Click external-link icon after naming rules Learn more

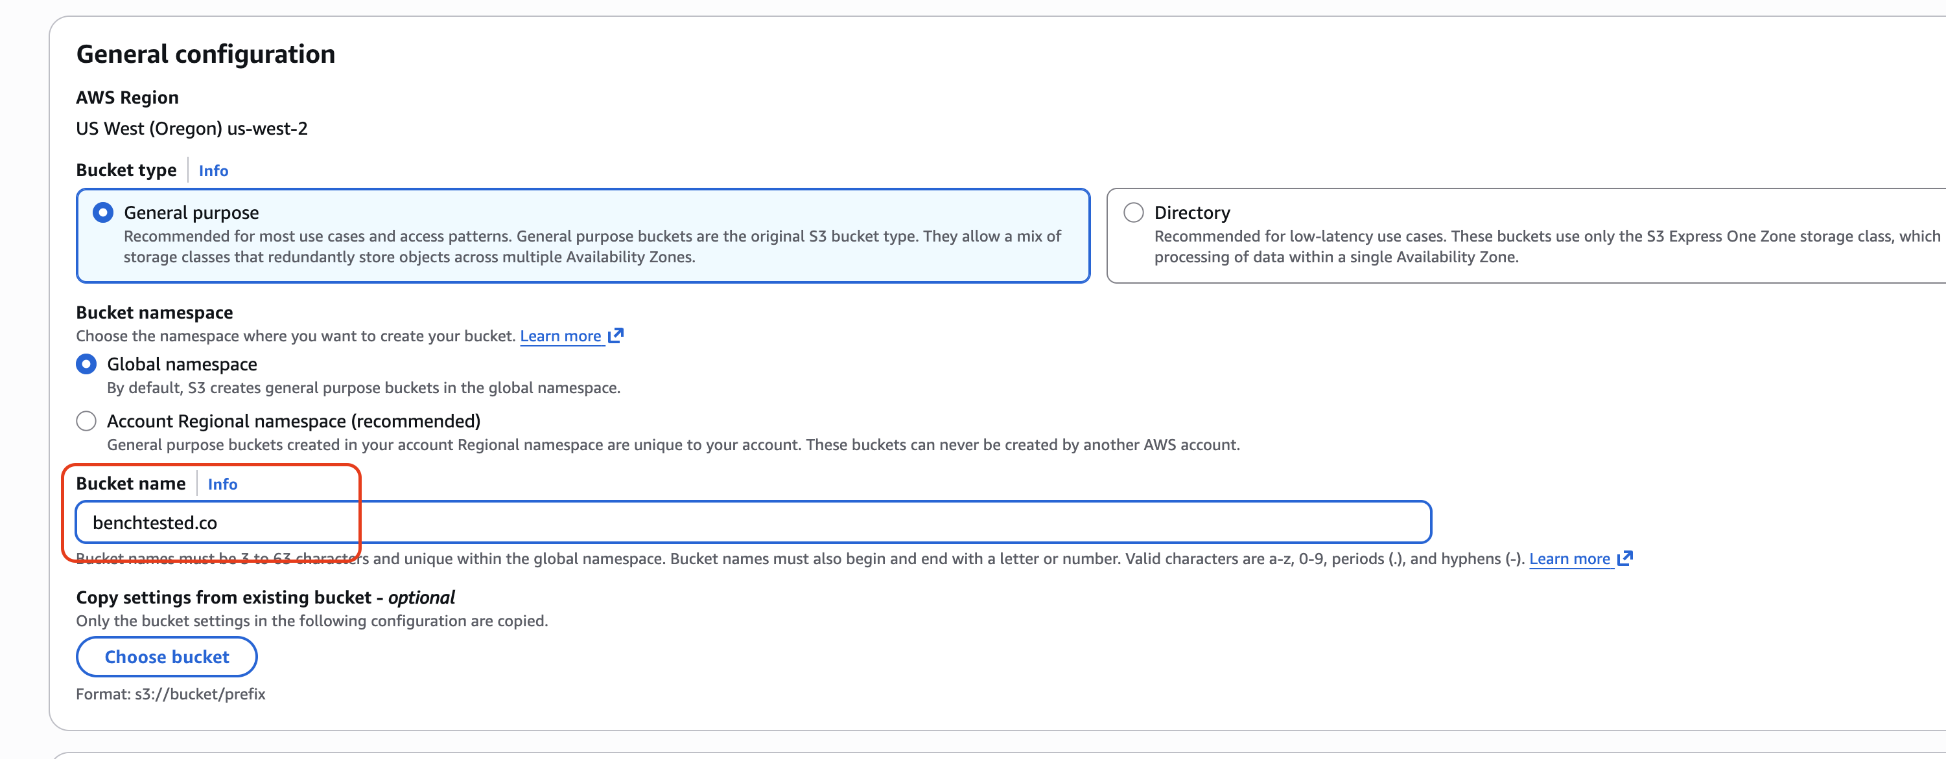coord(1625,558)
